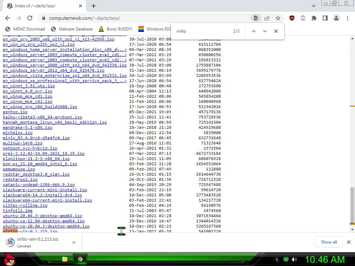Open en_winnt_3.51.wks.iso link
Screen dimensions: 355x266
(x=29, y=86)
